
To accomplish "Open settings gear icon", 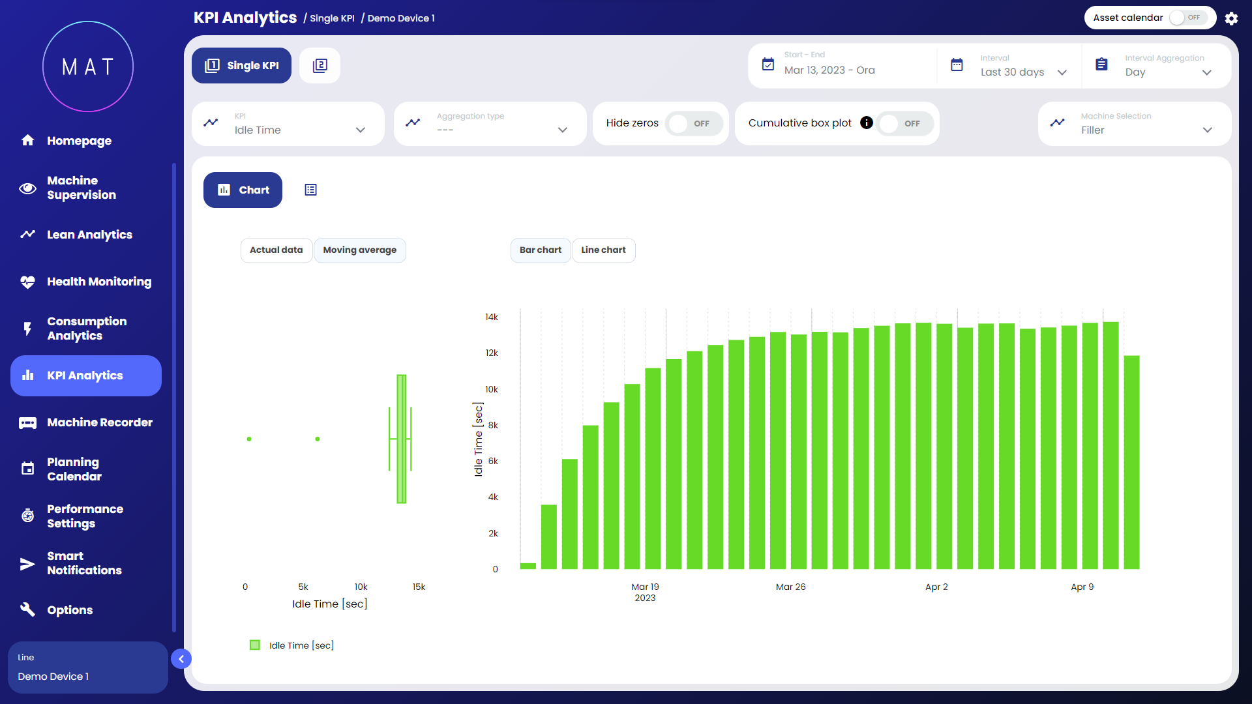I will (x=1231, y=18).
